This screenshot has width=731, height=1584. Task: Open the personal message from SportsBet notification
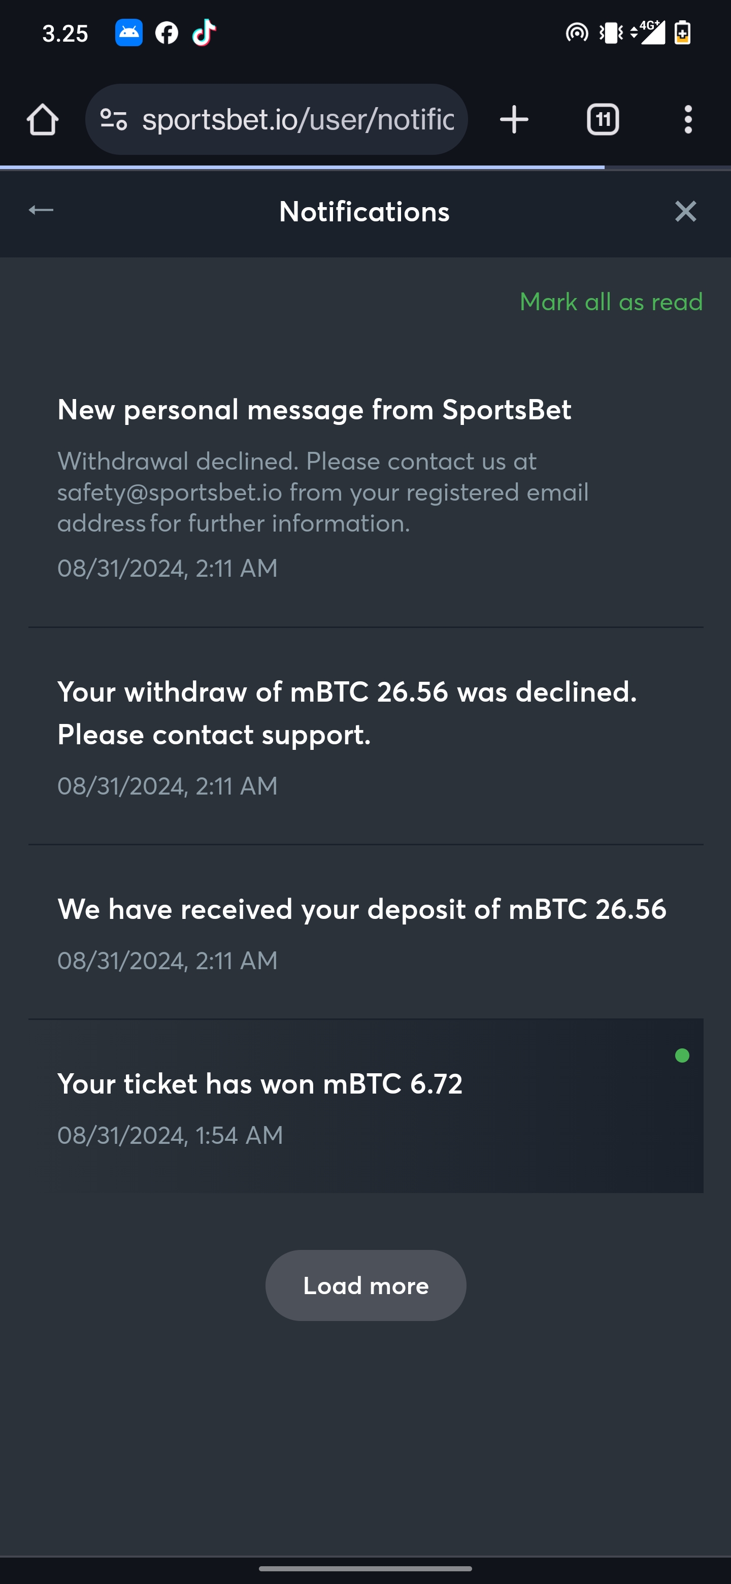366,488
